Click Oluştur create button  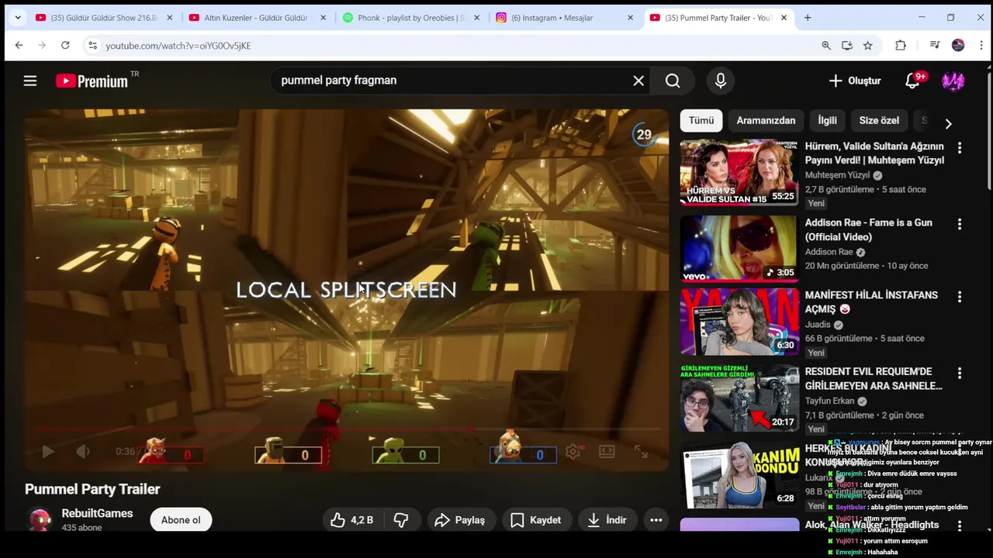[x=855, y=81]
